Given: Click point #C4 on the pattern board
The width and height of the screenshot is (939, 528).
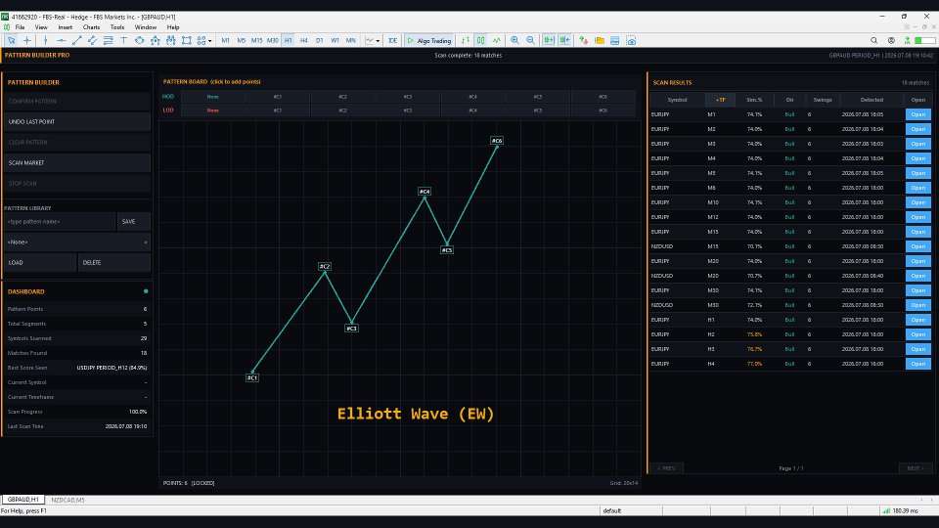Looking at the screenshot, I should tap(425, 192).
